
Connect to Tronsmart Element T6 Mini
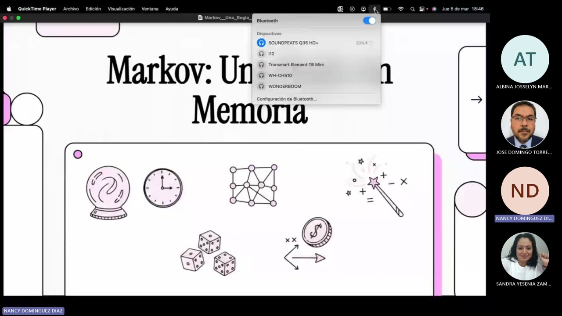point(316,65)
